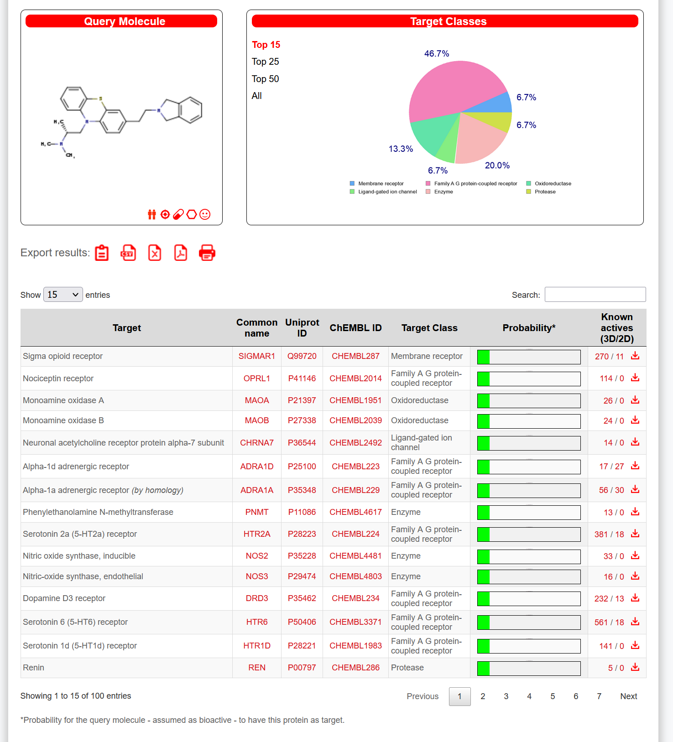Export results as PDF document
Image resolution: width=673 pixels, height=742 pixels.
point(181,253)
